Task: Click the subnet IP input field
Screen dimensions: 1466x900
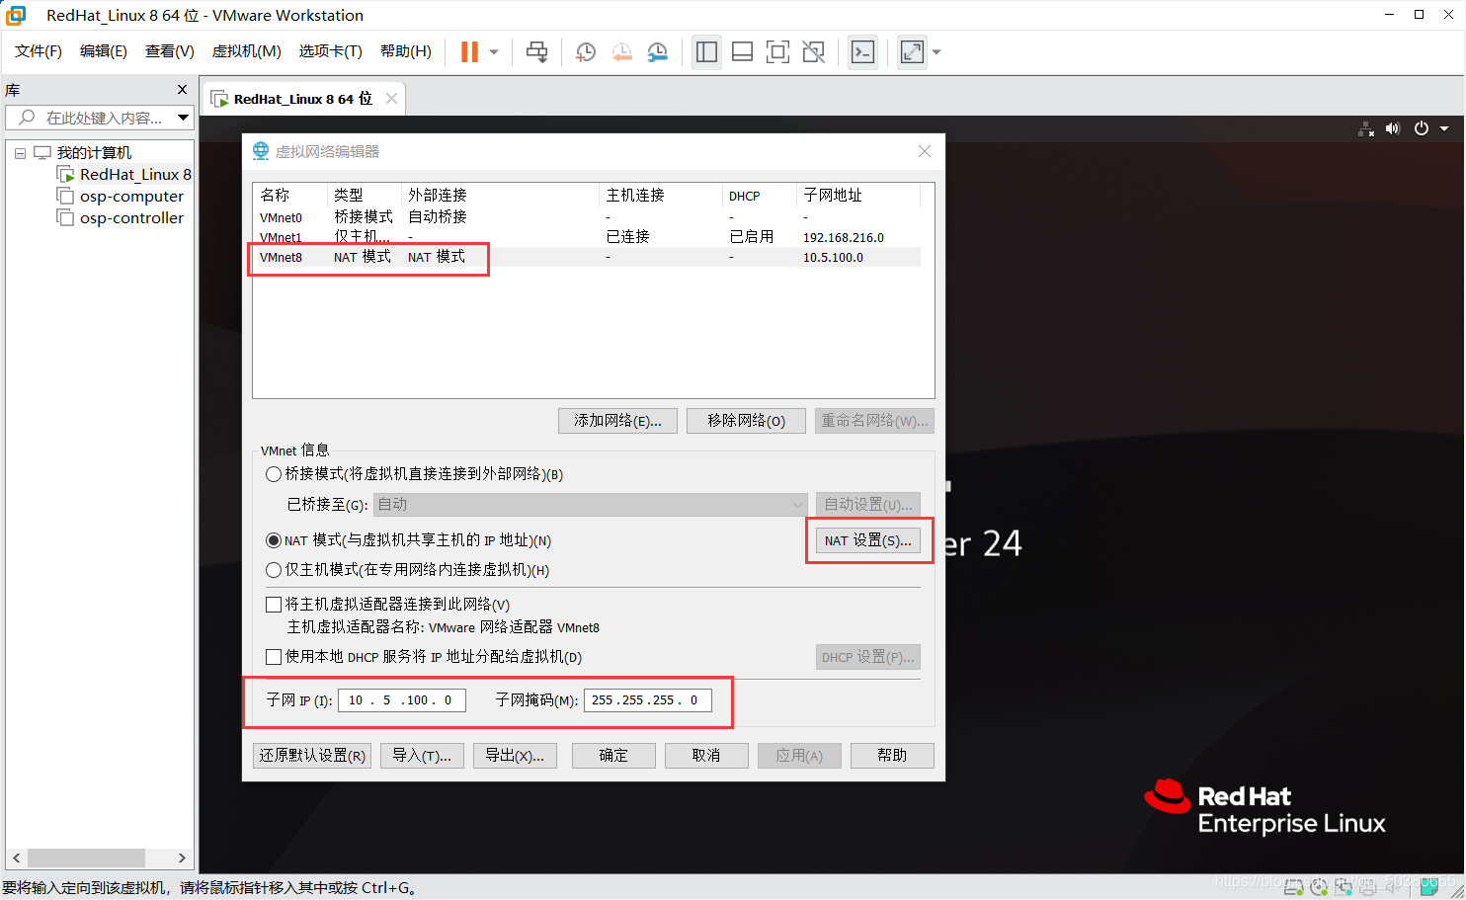Action: pos(401,700)
